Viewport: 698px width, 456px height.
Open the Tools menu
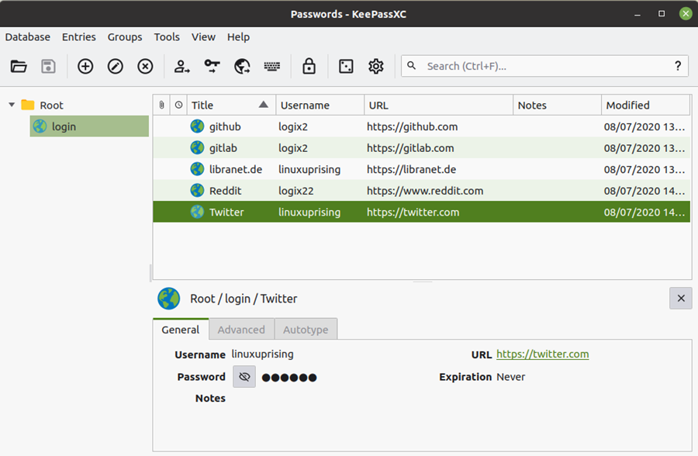click(x=167, y=37)
